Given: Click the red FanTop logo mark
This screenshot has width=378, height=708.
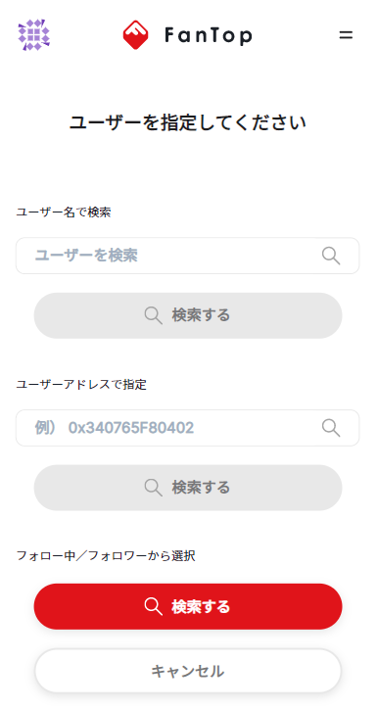Looking at the screenshot, I should pyautogui.click(x=135, y=35).
